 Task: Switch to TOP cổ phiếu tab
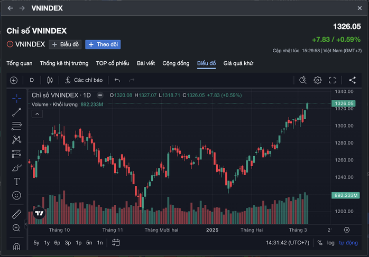click(x=113, y=63)
